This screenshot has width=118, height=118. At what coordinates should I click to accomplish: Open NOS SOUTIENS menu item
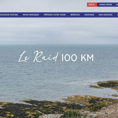(x=106, y=15)
